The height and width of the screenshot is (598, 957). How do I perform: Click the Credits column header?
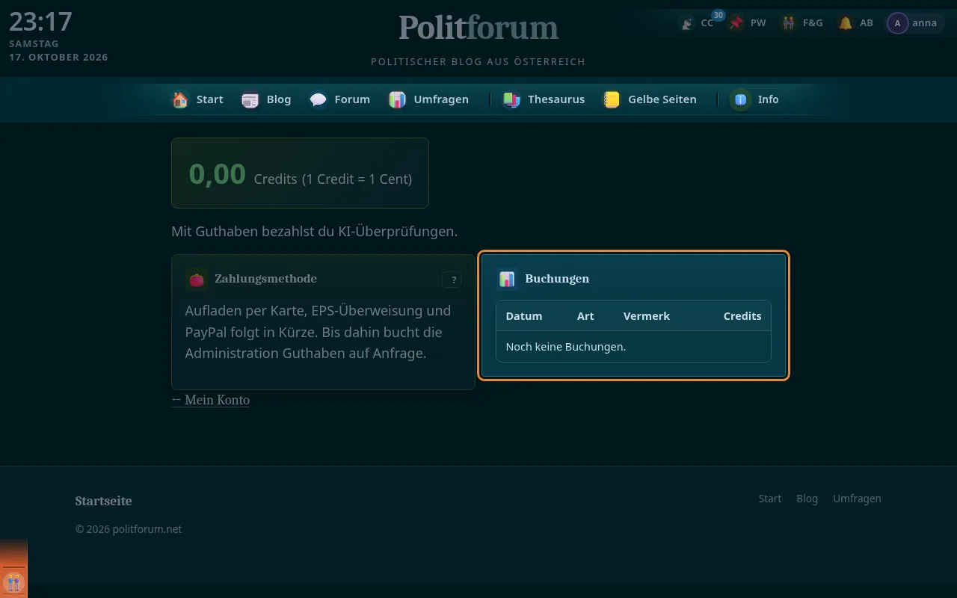[x=742, y=316]
